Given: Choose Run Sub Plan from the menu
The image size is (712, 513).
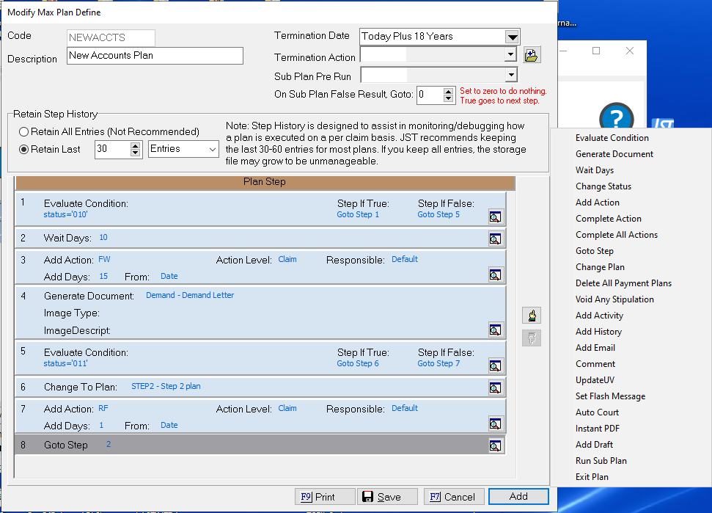Looking at the screenshot, I should [601, 461].
